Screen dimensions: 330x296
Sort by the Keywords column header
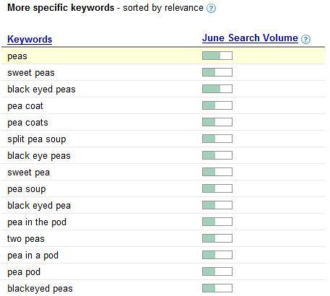30,40
